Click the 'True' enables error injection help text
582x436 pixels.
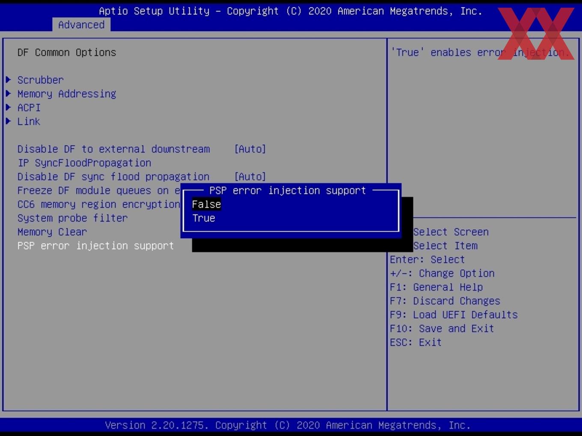tap(480, 53)
